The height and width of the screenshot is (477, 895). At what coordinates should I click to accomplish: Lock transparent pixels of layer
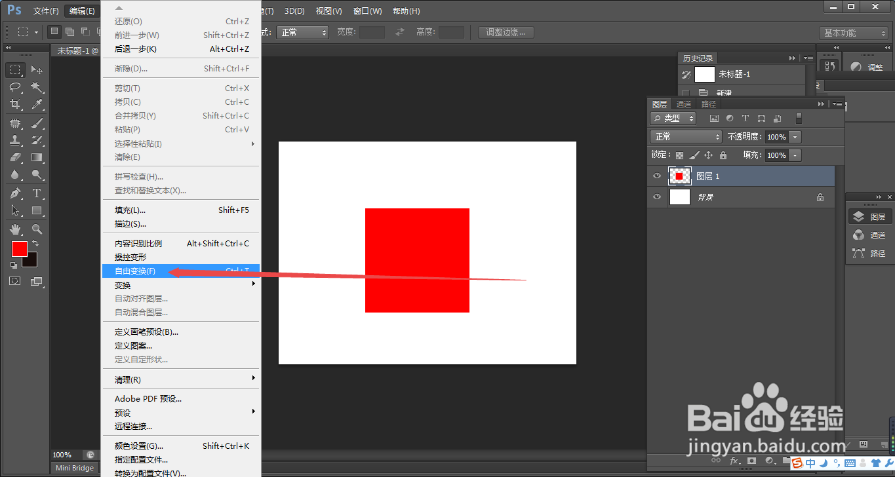(679, 155)
